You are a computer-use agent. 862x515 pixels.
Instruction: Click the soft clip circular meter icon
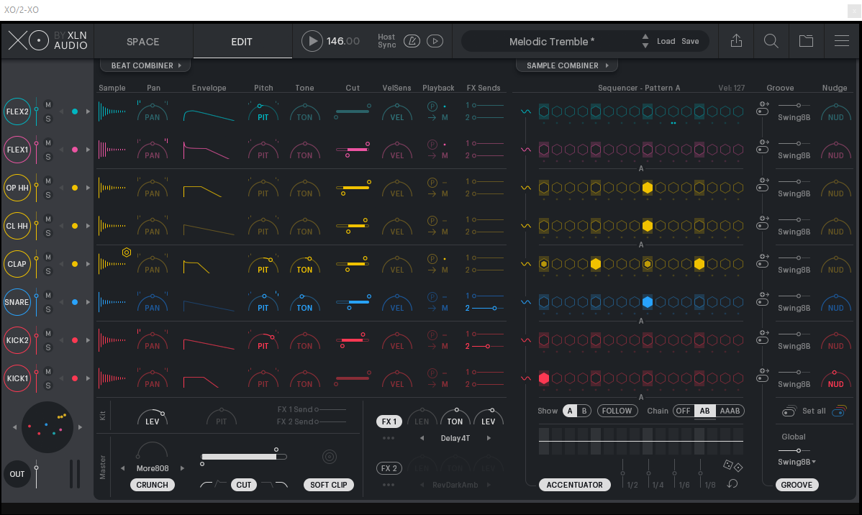point(330,457)
